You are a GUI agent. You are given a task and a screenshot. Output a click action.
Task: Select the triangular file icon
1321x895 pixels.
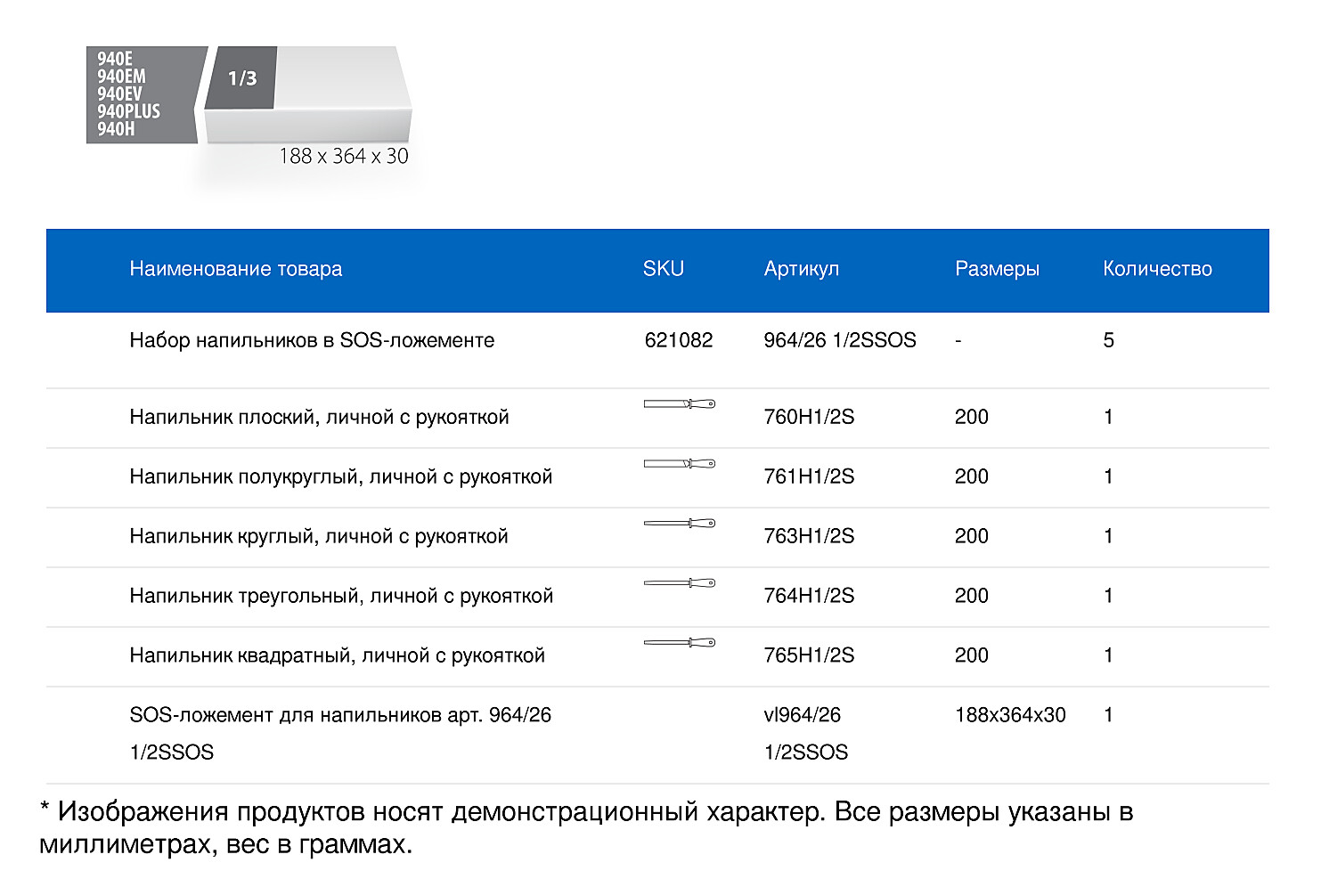[680, 583]
